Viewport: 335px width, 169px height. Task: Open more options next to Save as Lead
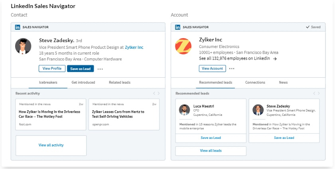click(100, 69)
